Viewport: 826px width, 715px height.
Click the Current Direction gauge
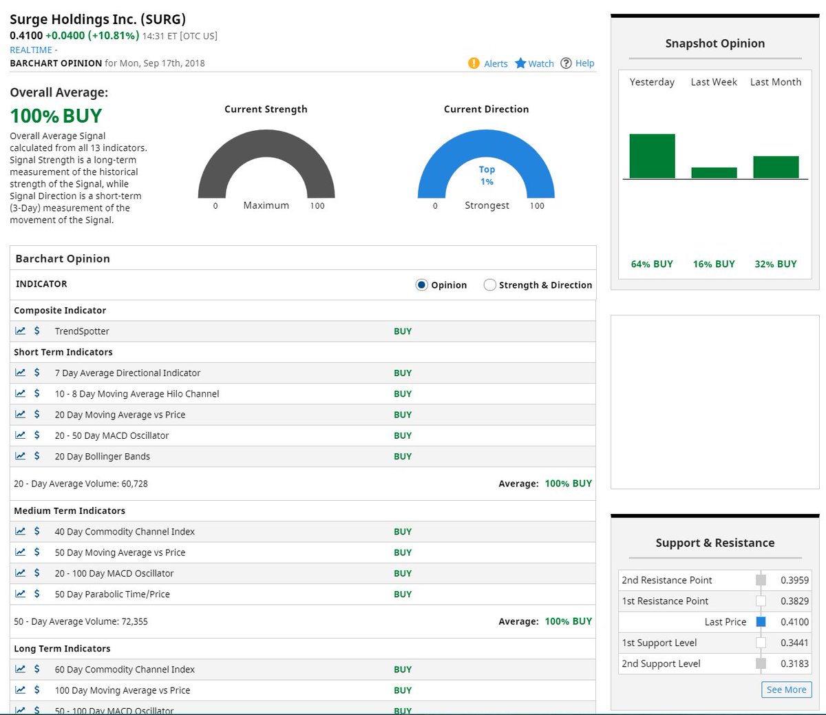pos(486,165)
